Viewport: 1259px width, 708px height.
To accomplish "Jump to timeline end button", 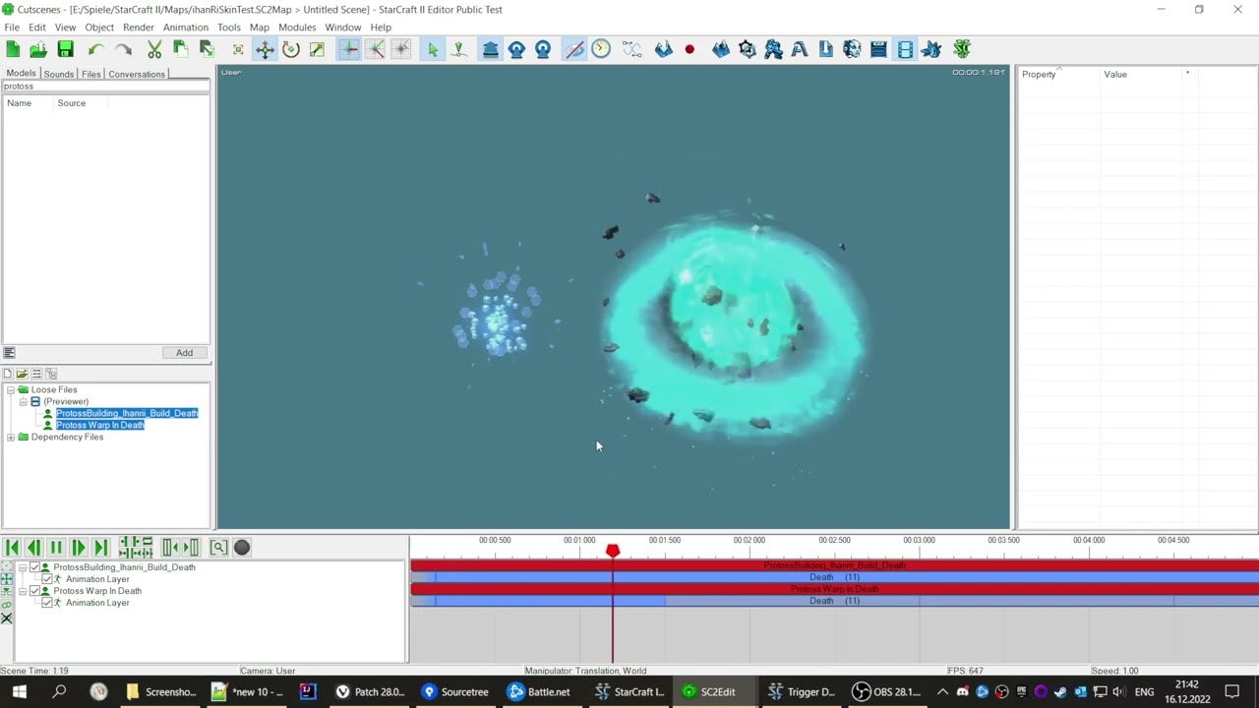I will [100, 548].
